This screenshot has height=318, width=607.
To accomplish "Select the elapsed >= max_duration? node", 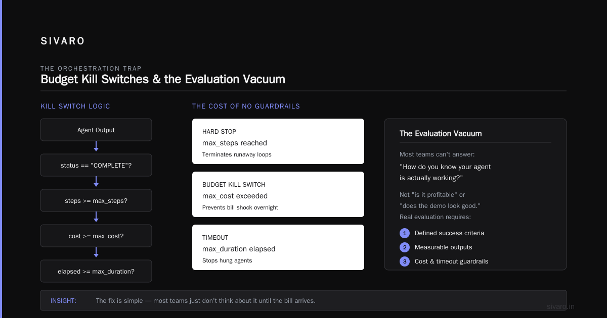I will (x=96, y=271).
